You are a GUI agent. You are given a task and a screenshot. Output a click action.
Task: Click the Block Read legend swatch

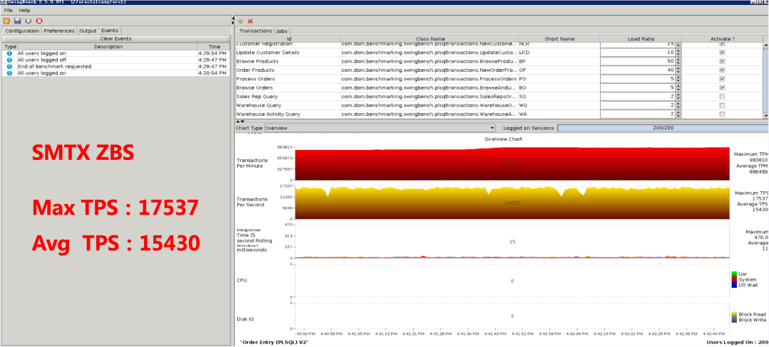pos(734,314)
